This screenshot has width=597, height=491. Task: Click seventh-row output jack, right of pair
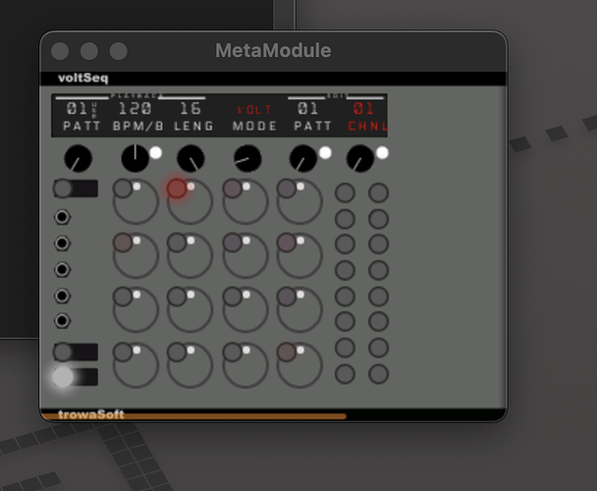pyautogui.click(x=378, y=348)
